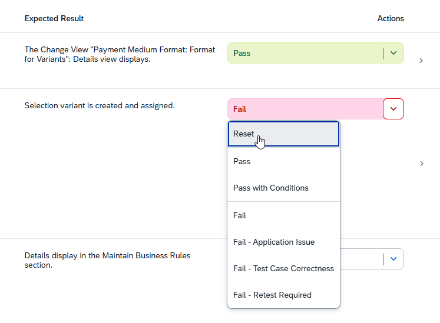Screen dimensions: 440x323
Task: Click the green Pass status field
Action: coord(304,53)
